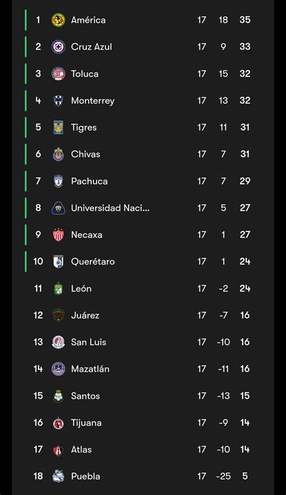Open the Chivas club crest

click(x=59, y=154)
